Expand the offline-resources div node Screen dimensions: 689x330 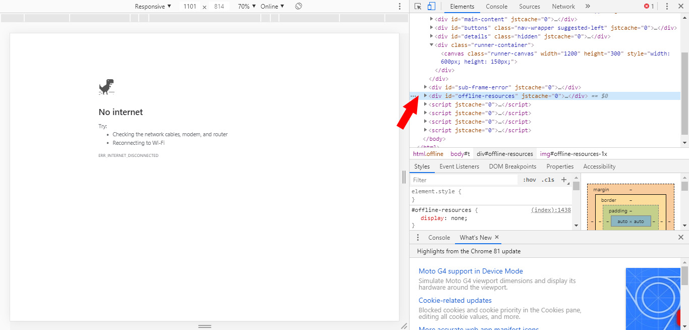click(x=425, y=96)
